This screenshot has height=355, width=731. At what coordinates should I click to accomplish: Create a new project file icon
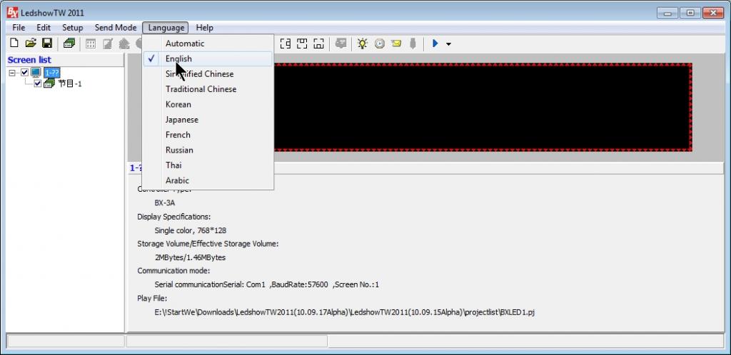click(14, 43)
